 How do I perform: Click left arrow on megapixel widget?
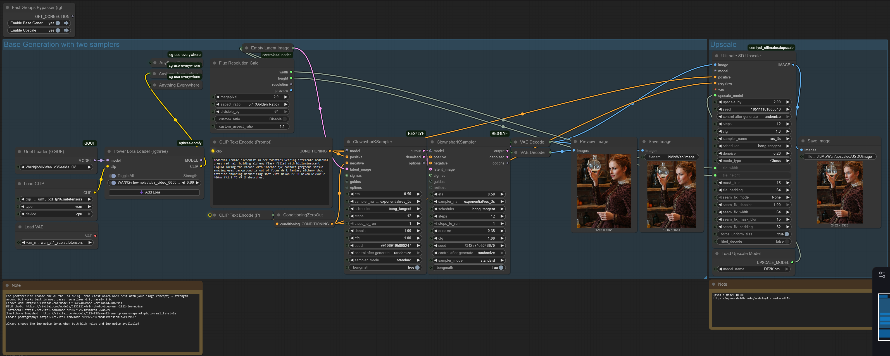pos(218,97)
